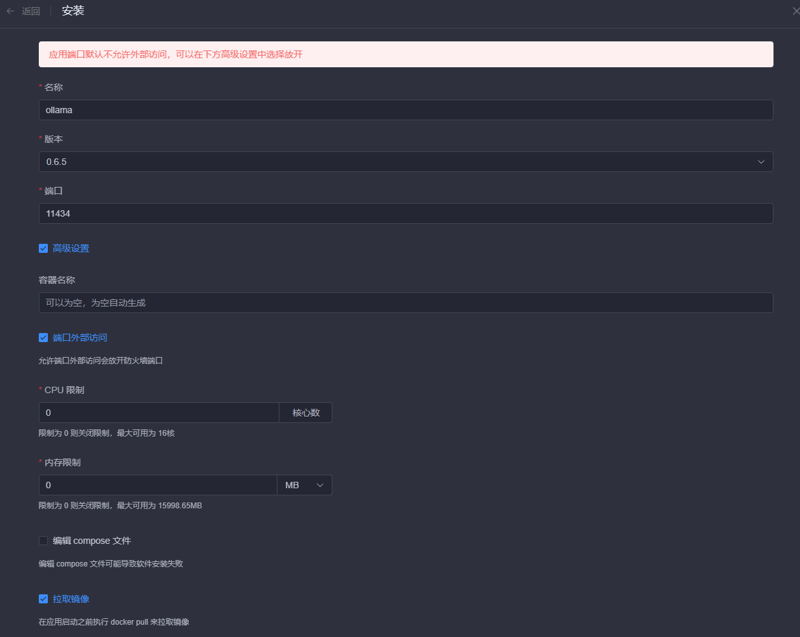Click the back arrow icon

(x=10, y=11)
